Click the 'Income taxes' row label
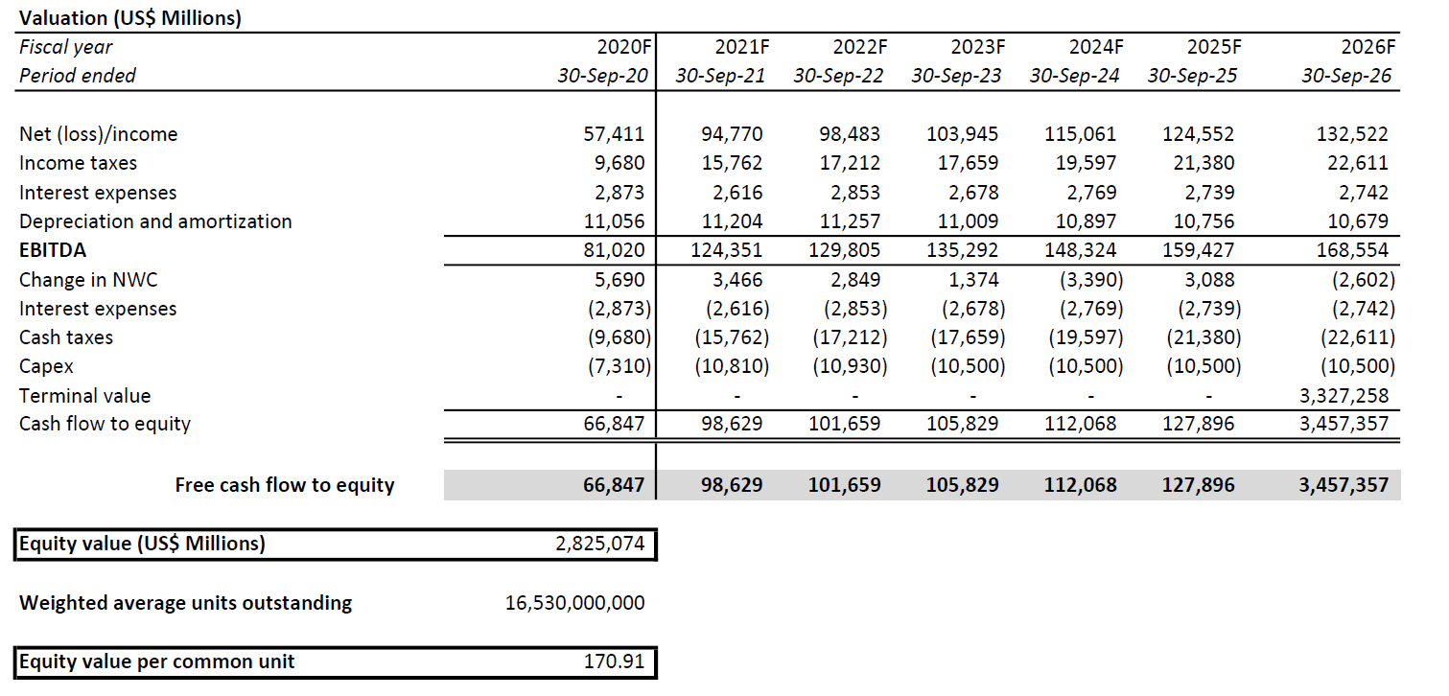Image resolution: width=1449 pixels, height=696 pixels. coord(79,163)
